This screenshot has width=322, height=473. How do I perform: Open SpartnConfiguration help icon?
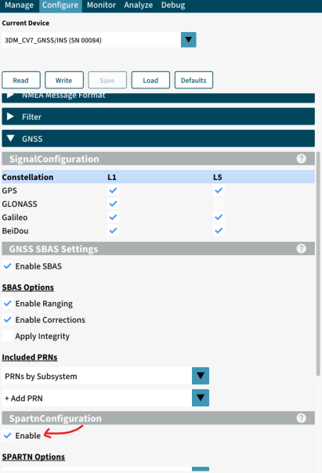(x=301, y=418)
